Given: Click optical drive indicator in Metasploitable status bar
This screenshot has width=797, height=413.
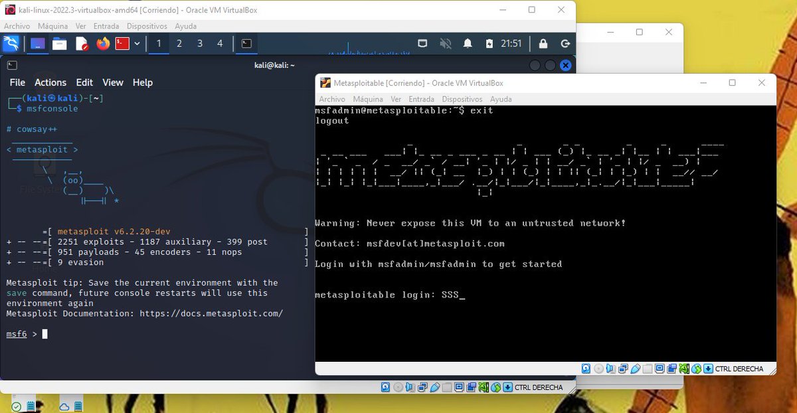Looking at the screenshot, I should pyautogui.click(x=598, y=369).
